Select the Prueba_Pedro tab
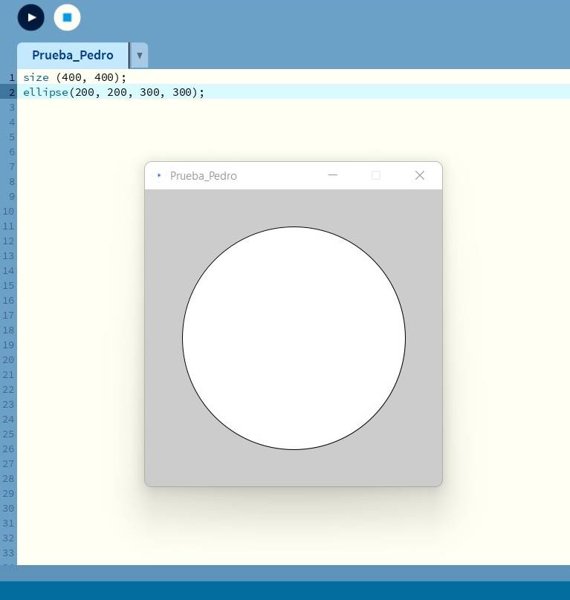This screenshot has width=570, height=600. pyautogui.click(x=73, y=55)
